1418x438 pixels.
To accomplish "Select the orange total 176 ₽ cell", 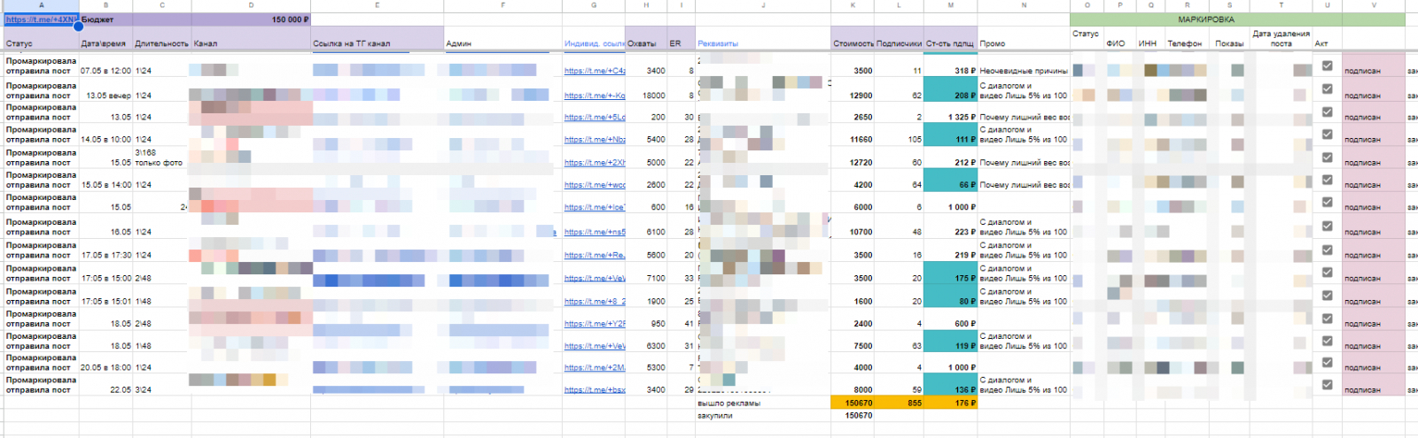I will pos(950,403).
